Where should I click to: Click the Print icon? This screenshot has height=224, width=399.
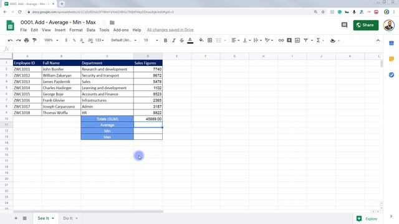point(26,40)
